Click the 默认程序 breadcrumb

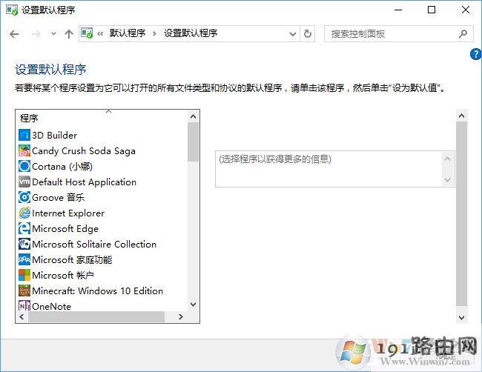click(x=128, y=33)
